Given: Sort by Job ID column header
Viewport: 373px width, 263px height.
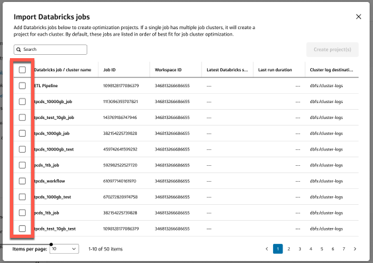Looking at the screenshot, I should (x=109, y=69).
